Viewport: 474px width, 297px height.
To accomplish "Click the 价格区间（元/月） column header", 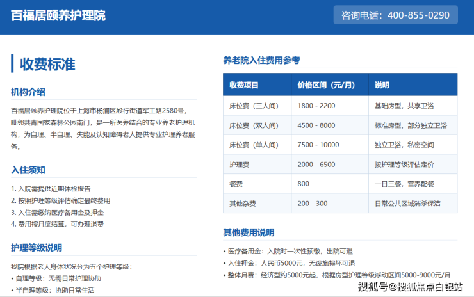I will 330,84.
